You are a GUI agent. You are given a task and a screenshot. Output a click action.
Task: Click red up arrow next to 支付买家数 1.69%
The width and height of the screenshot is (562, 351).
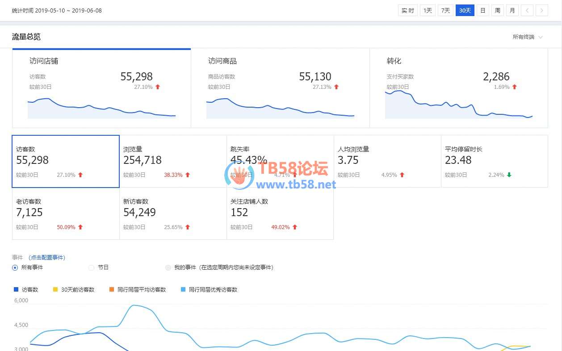tap(514, 87)
